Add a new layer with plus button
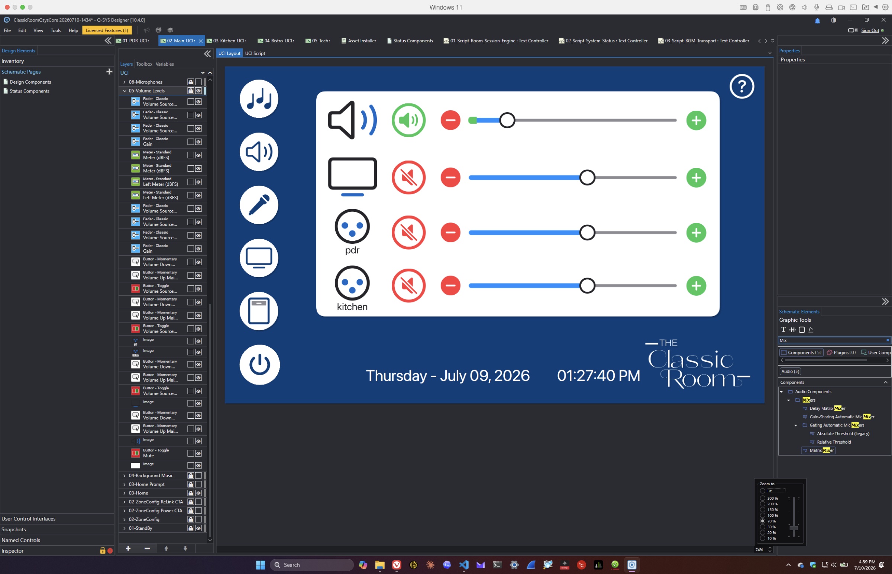This screenshot has height=574, width=892. pyautogui.click(x=128, y=548)
